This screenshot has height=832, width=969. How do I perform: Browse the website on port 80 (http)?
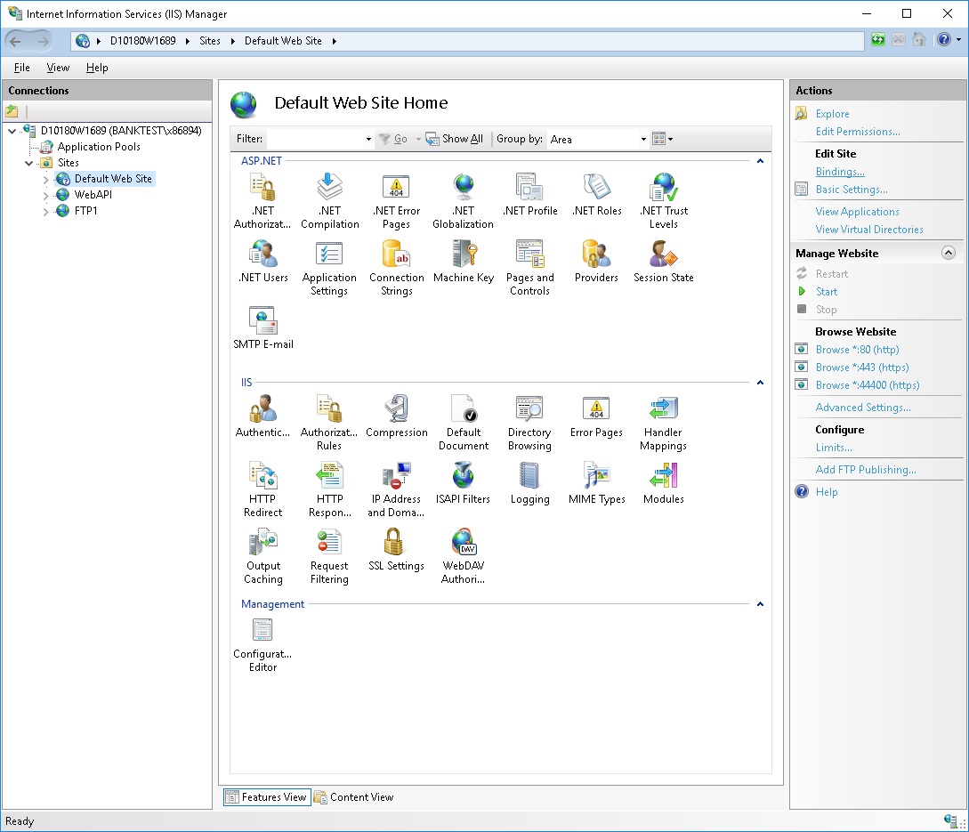(857, 349)
